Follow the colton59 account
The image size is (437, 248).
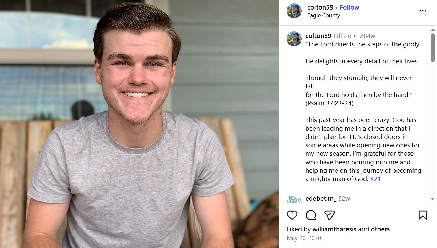pos(350,7)
